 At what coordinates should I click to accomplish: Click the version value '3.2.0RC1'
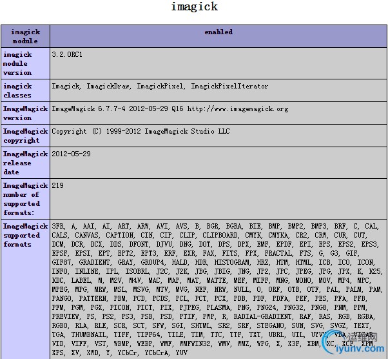tap(67, 54)
